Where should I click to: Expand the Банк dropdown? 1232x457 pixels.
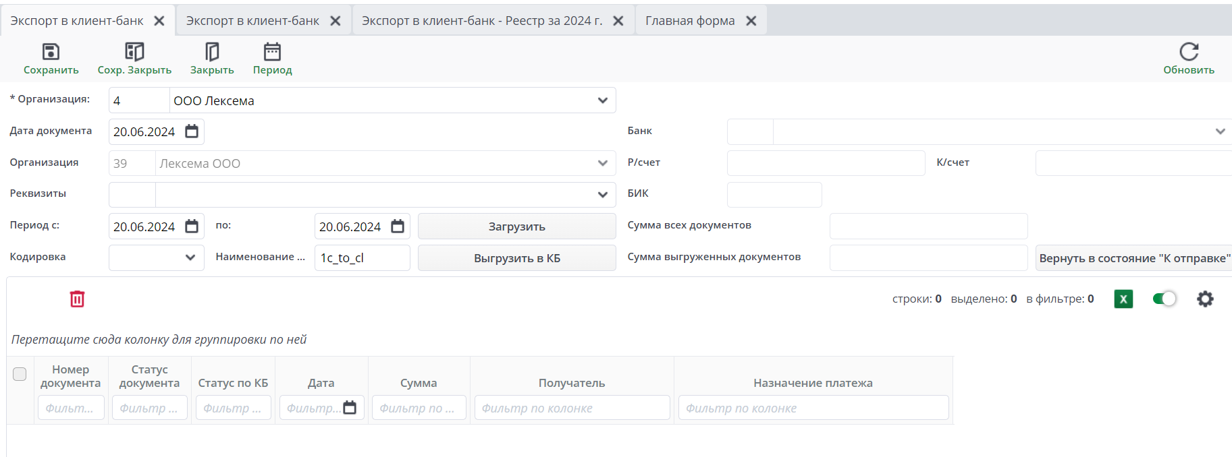click(x=1220, y=131)
